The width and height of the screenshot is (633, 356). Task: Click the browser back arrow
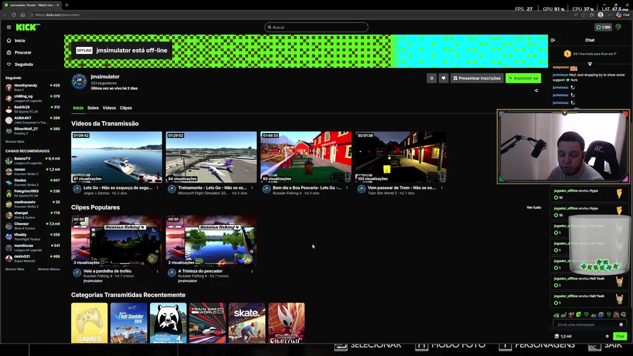pyautogui.click(x=5, y=15)
